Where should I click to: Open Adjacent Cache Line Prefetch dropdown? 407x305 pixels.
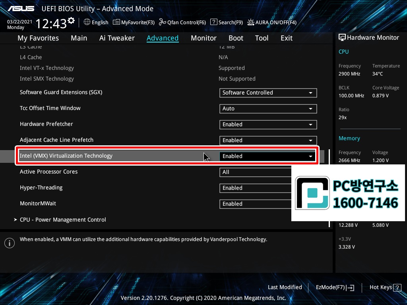click(268, 140)
